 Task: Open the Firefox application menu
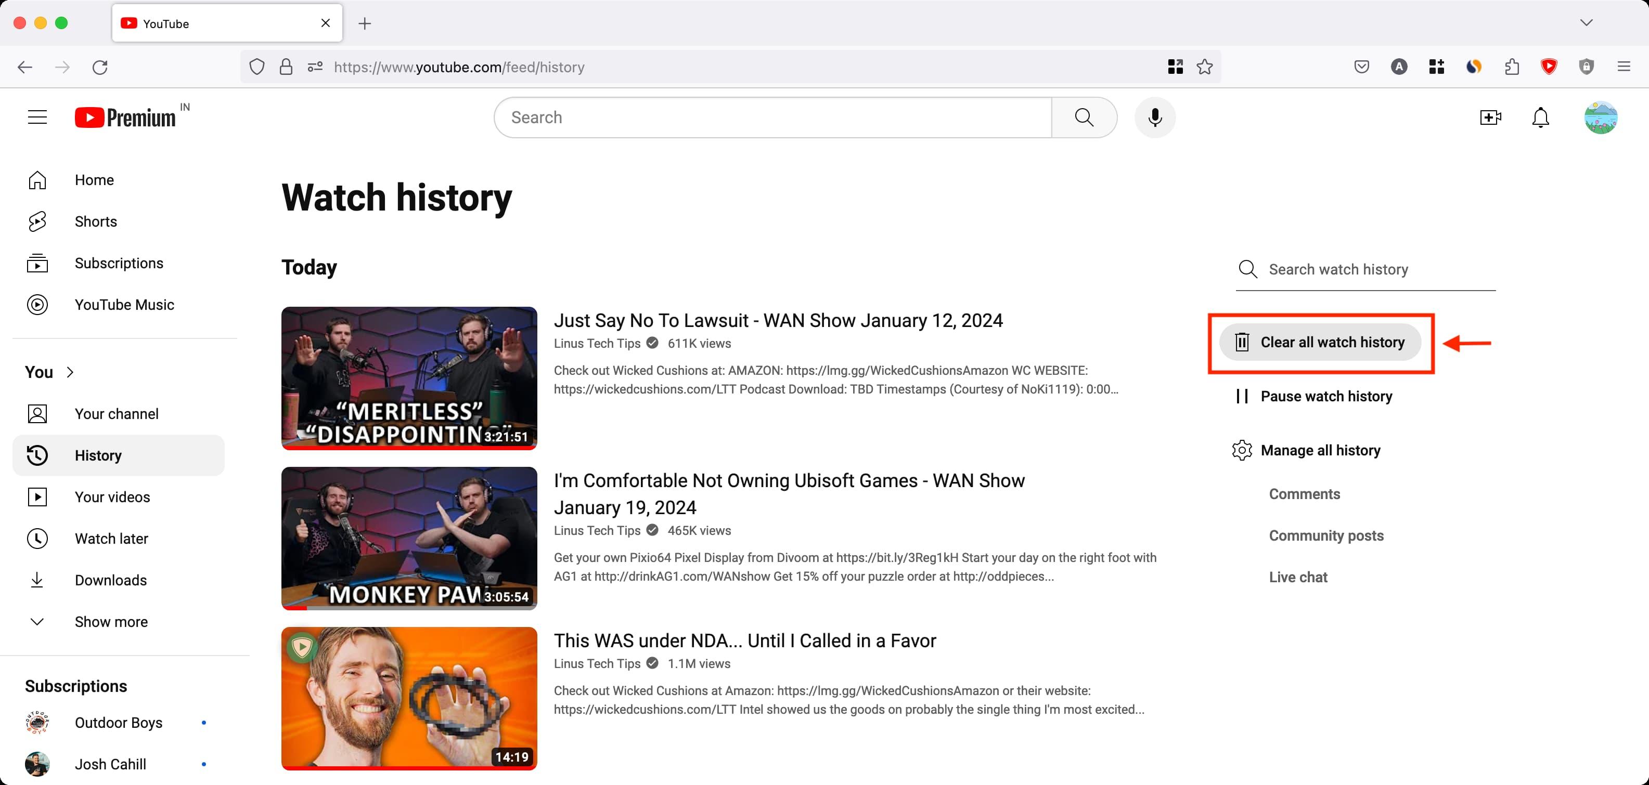tap(1624, 67)
